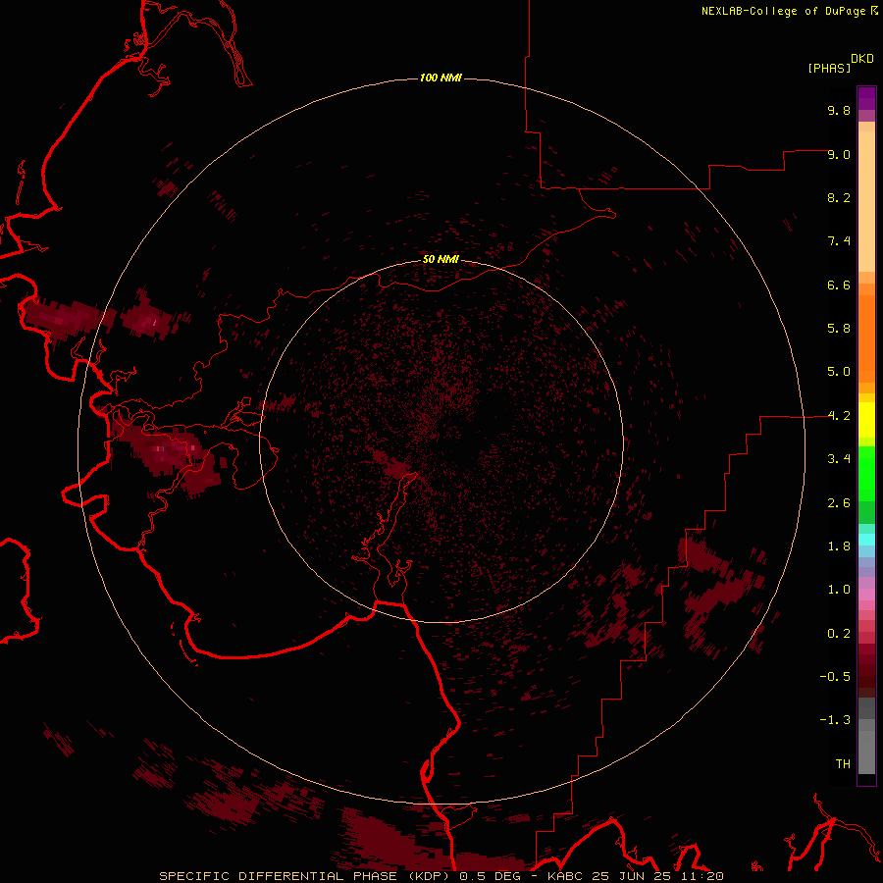This screenshot has height=883, width=883.
Task: Click the 9.8 value on color scale
Action: click(x=839, y=110)
